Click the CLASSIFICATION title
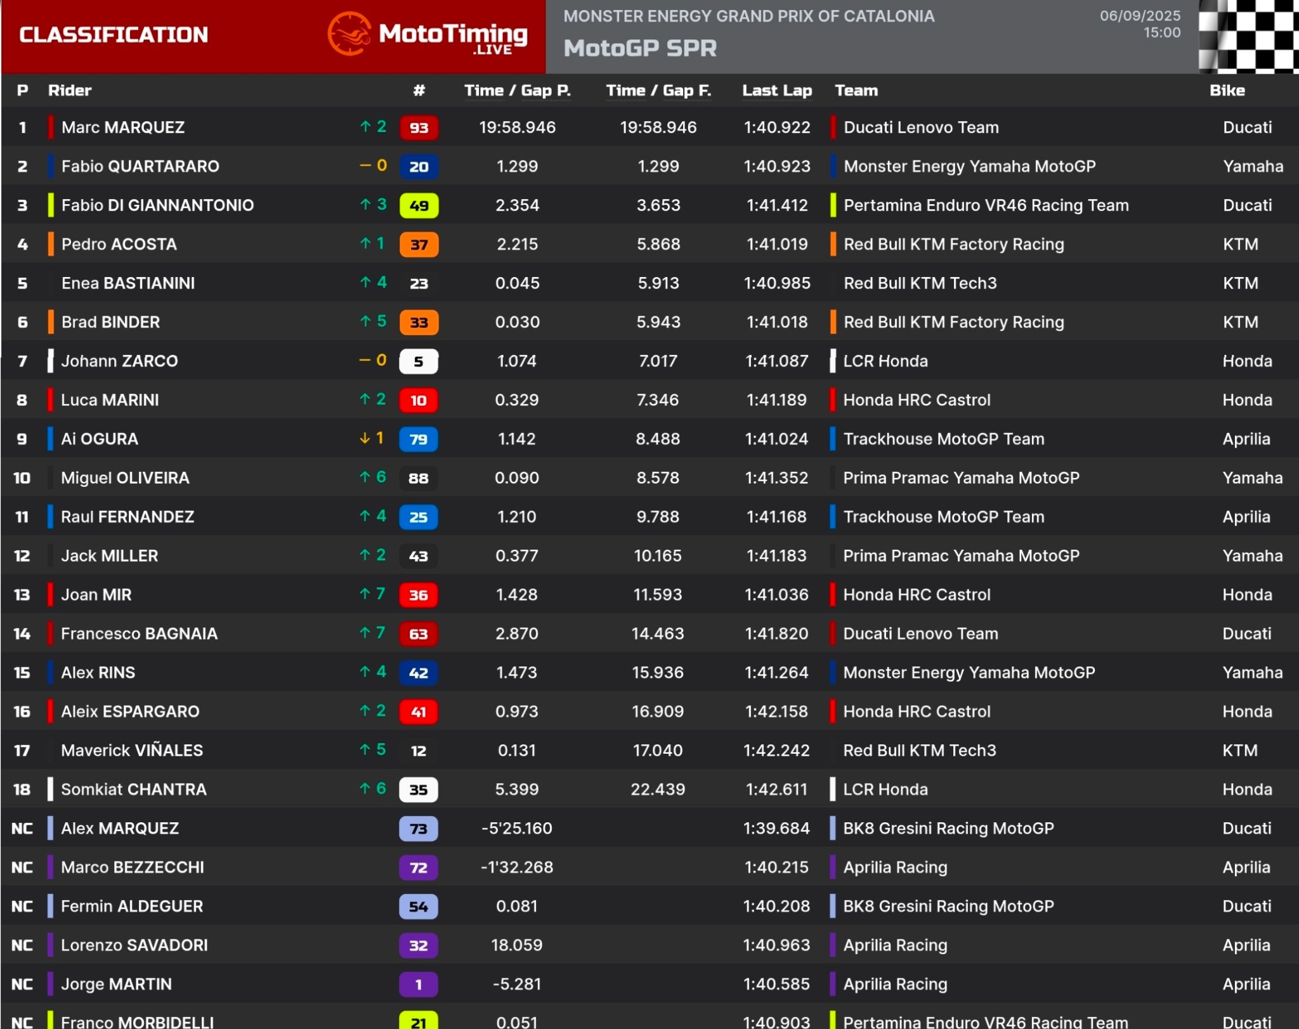 click(x=114, y=35)
